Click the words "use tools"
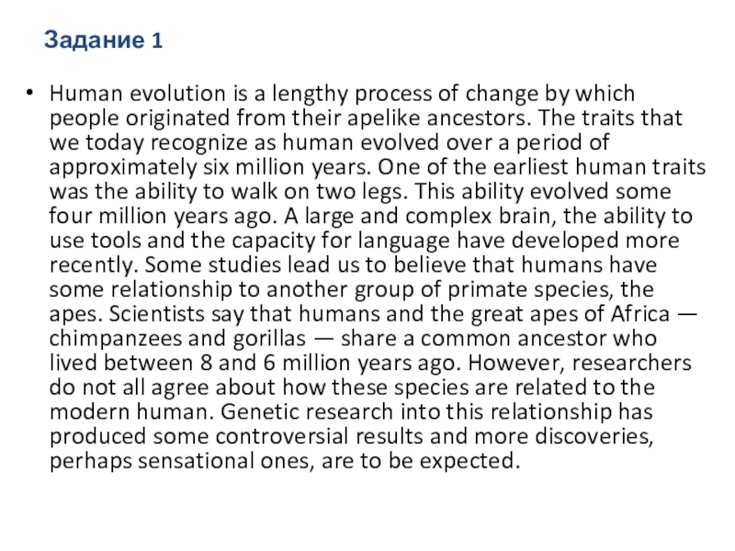 tap(93, 241)
